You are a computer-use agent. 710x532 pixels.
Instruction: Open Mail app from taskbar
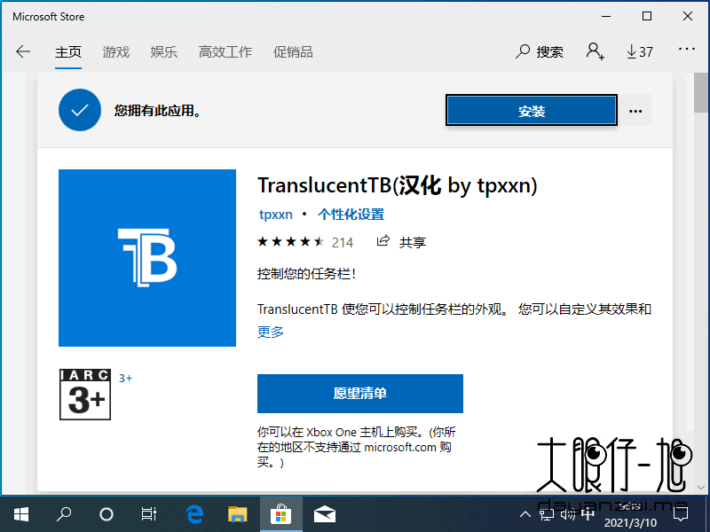[325, 514]
